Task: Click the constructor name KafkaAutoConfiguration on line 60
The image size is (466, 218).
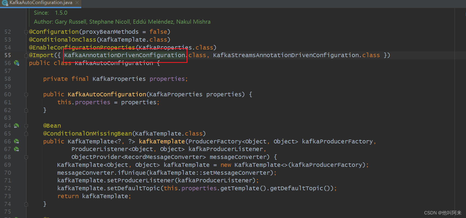Action: click(107, 94)
